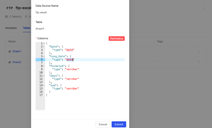
Task: Collapse the "sum" block fold arrow on line 14
Action: (44, 85)
